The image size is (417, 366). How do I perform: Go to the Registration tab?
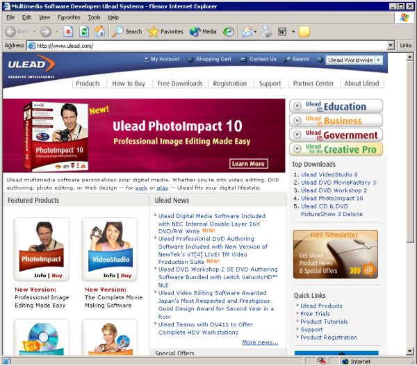tap(230, 83)
